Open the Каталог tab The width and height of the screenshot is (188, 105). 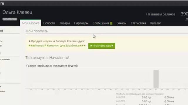point(155,23)
